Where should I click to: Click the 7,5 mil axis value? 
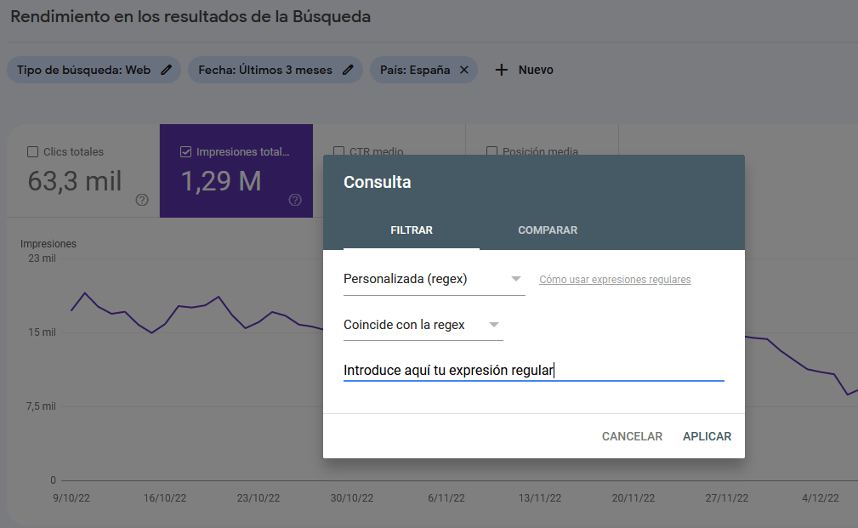coord(41,406)
